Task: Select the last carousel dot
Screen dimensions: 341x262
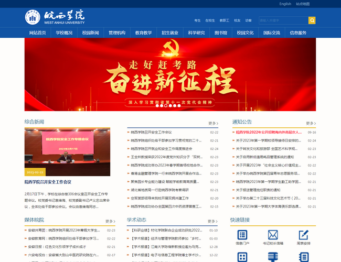Action: coord(179,105)
